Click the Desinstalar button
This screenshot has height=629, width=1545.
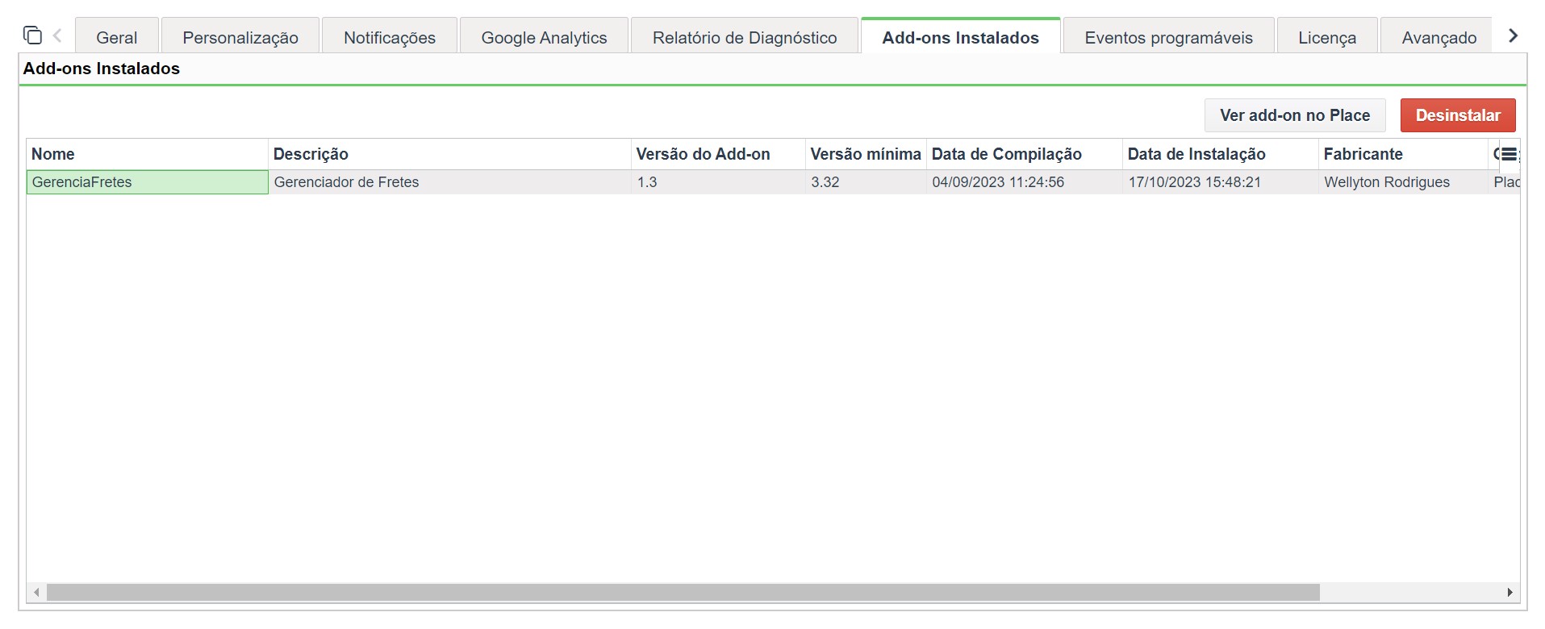pos(1458,115)
